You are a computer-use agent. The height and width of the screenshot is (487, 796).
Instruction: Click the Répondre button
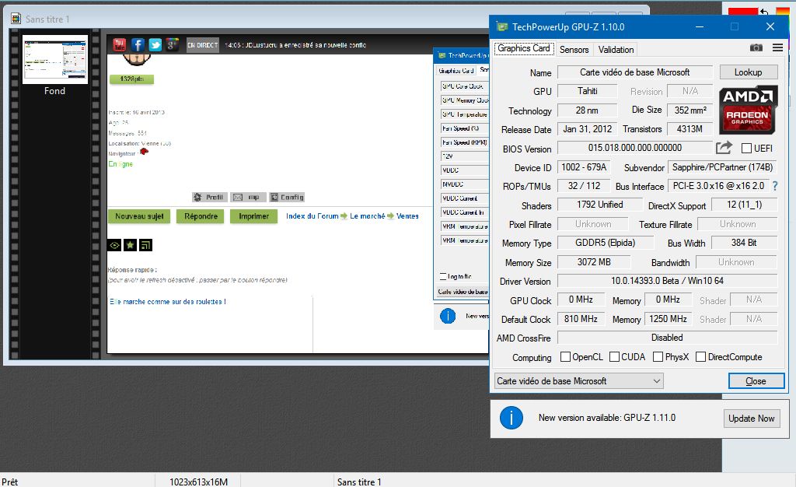[x=201, y=216]
